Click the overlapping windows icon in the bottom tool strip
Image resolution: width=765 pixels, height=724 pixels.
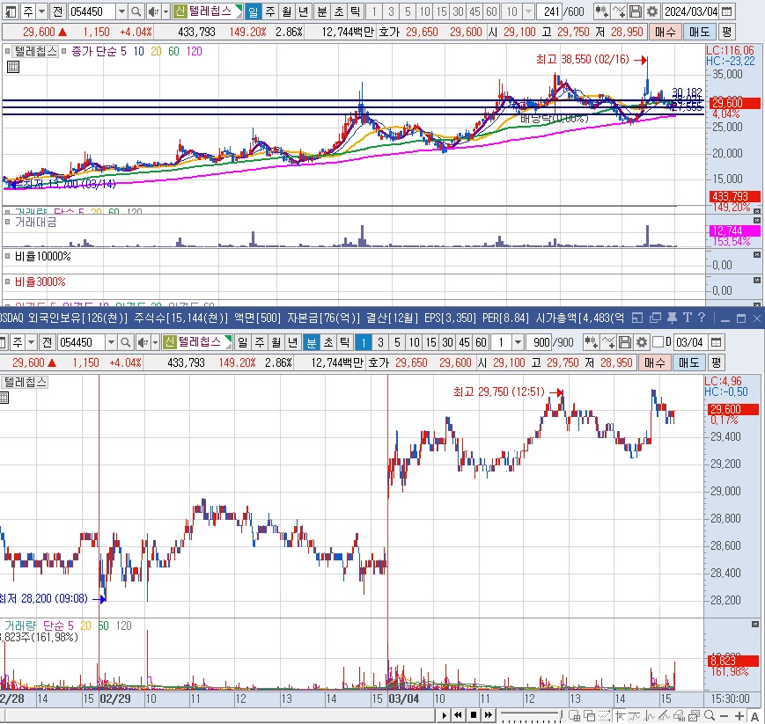pos(589,715)
